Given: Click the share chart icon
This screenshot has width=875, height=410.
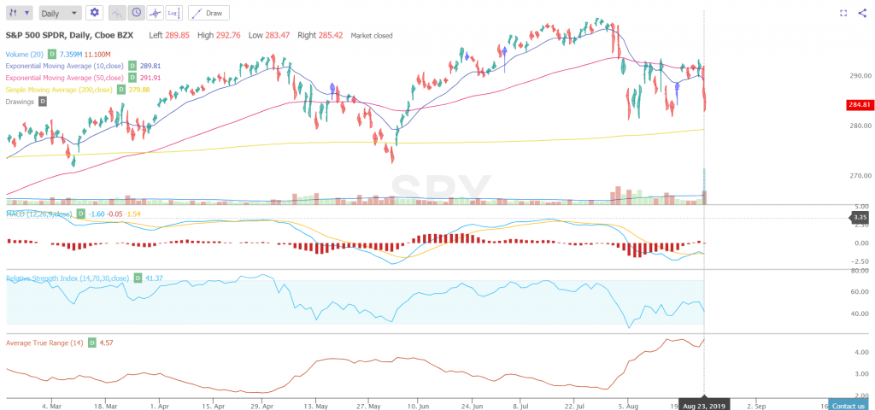Looking at the screenshot, I should pos(861,13).
